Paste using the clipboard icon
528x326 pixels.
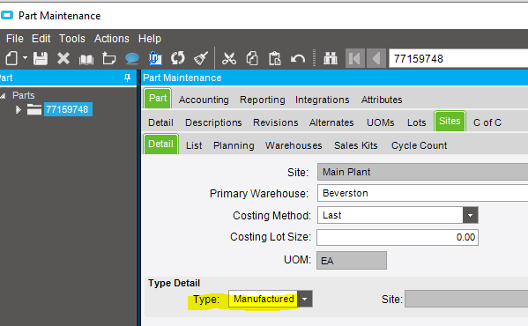(x=275, y=58)
